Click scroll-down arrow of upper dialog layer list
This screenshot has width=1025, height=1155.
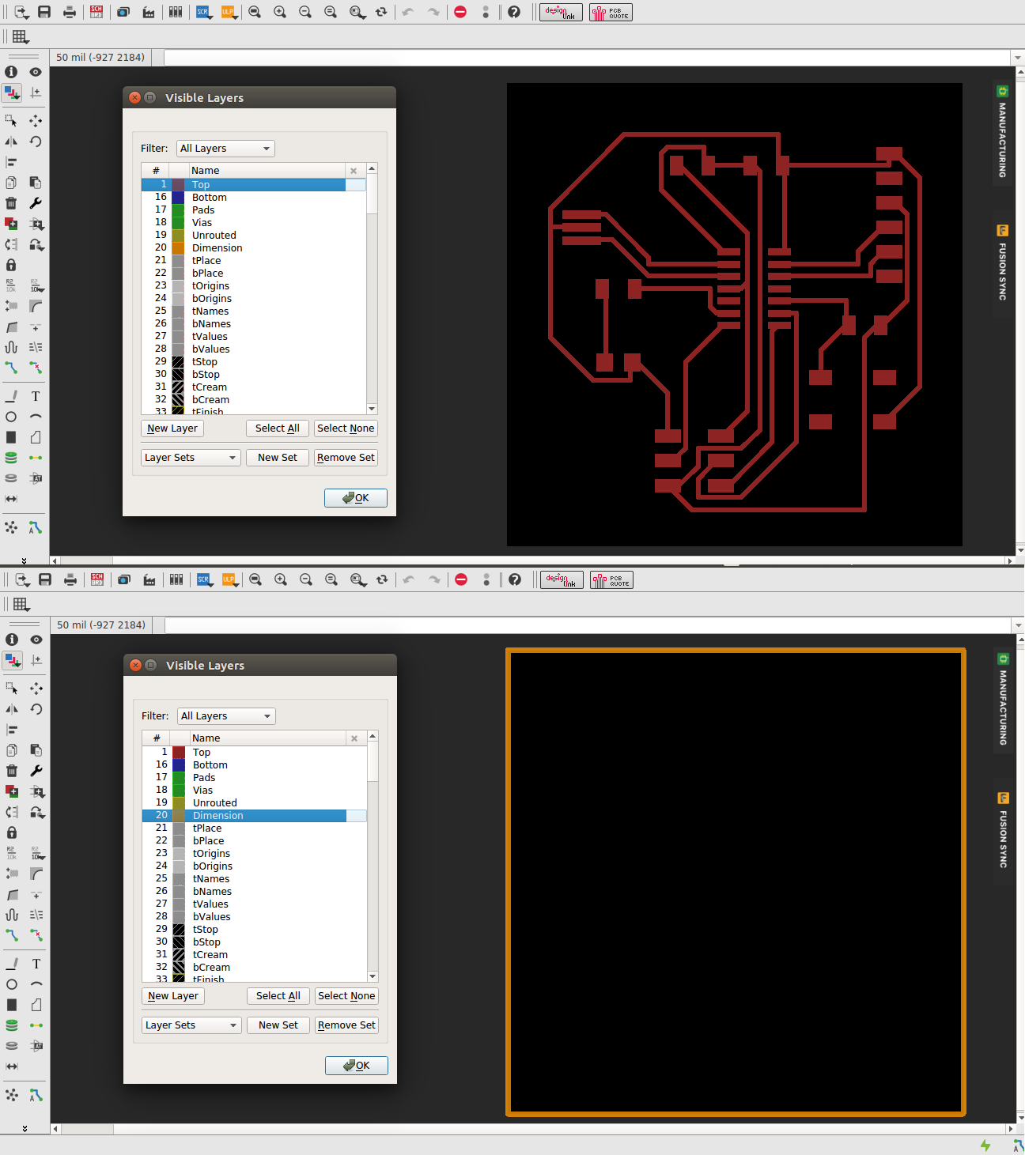(x=372, y=409)
